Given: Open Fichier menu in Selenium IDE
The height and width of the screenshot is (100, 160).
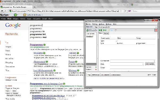Looking at the screenshot, I should point(88,24).
